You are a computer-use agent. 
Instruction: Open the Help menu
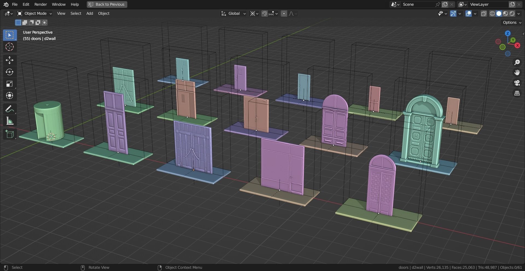coord(75,4)
